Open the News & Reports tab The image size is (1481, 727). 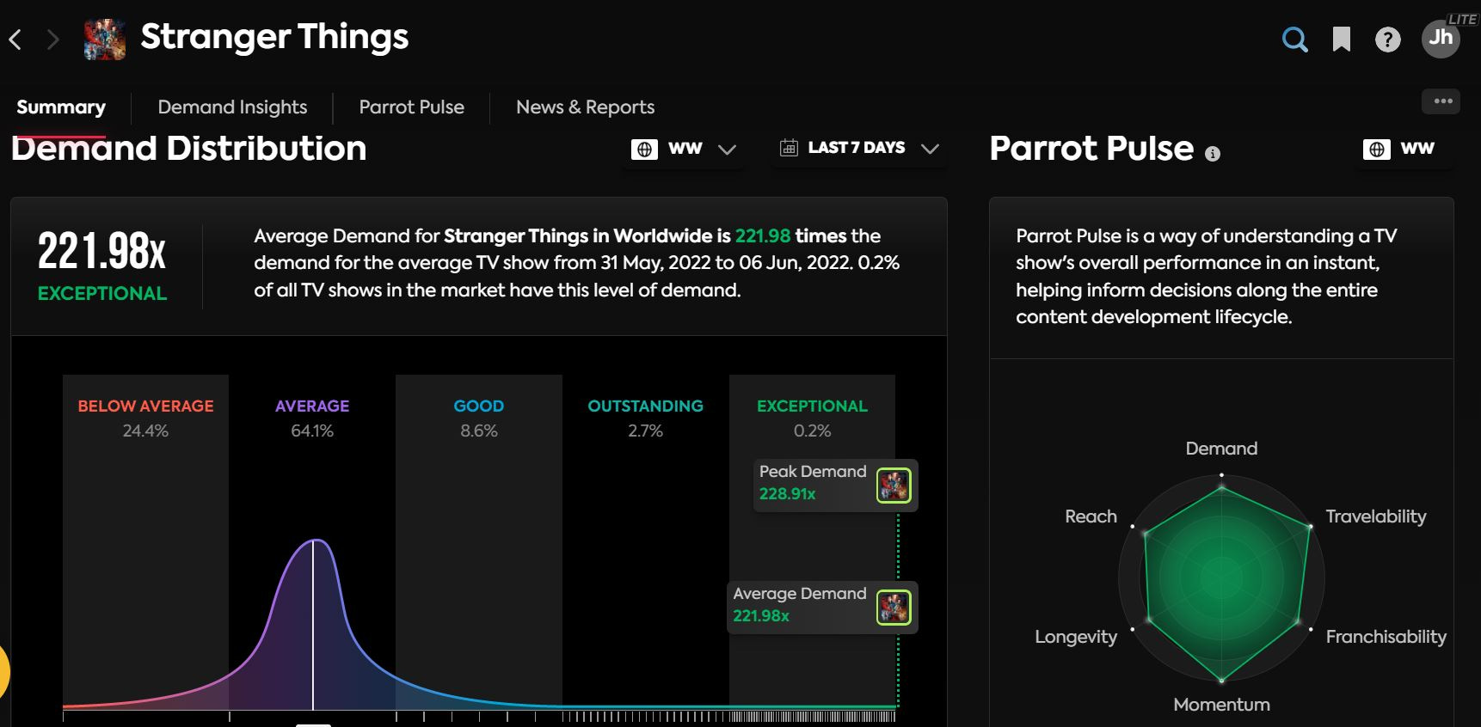[585, 107]
